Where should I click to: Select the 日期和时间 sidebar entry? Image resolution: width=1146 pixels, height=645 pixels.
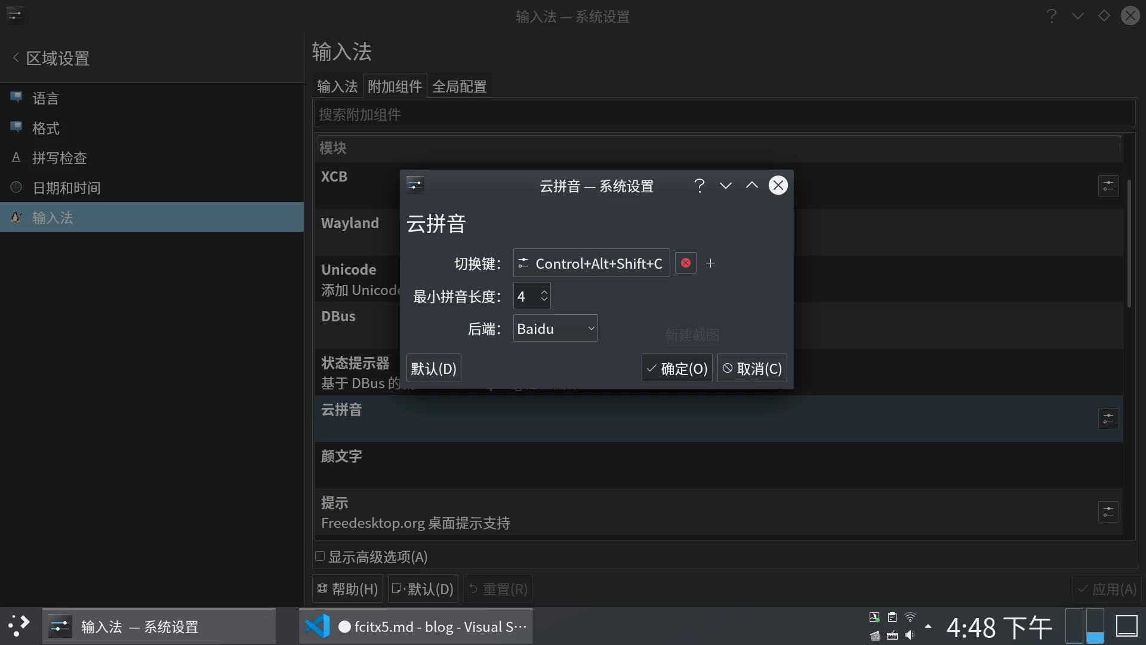click(x=152, y=188)
